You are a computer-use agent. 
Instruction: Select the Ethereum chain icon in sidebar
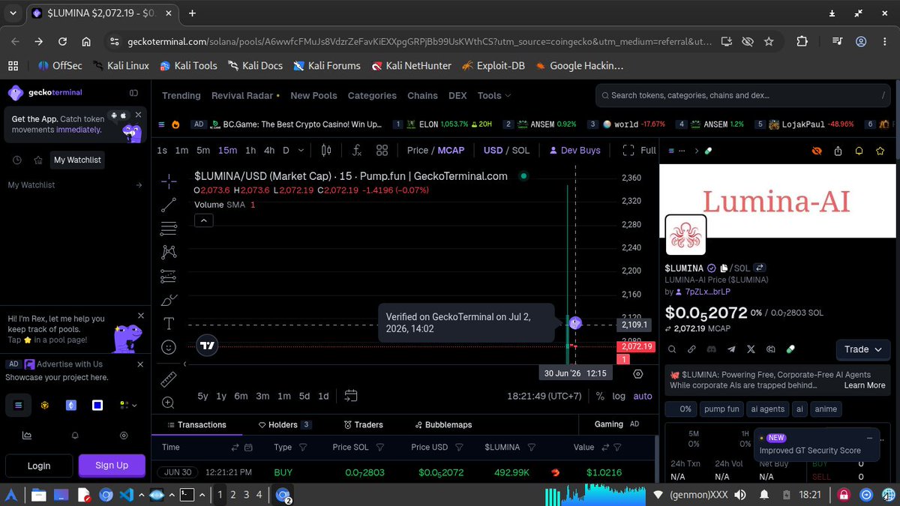(70, 405)
